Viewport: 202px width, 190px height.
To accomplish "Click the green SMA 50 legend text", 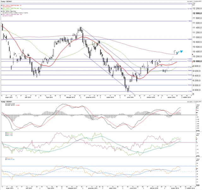I will (x=12, y=9).
